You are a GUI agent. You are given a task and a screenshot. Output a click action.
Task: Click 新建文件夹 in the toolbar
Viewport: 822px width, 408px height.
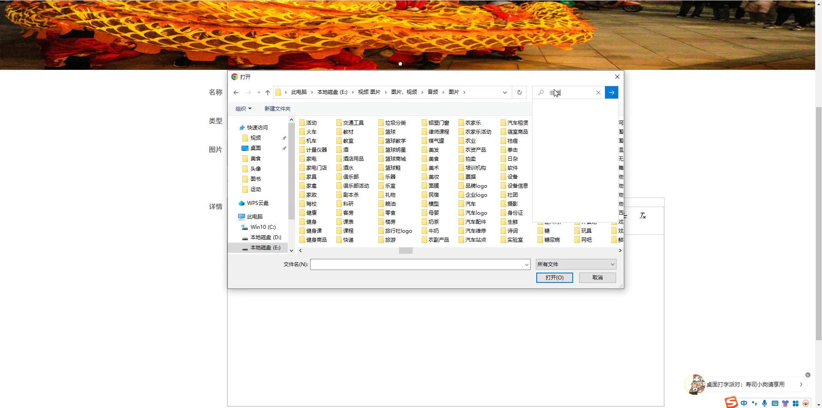[277, 109]
